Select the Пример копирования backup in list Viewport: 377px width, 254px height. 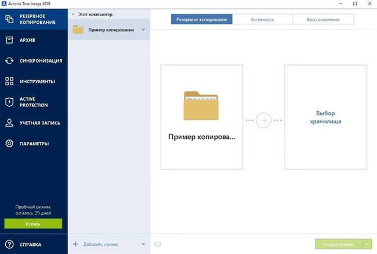click(109, 30)
